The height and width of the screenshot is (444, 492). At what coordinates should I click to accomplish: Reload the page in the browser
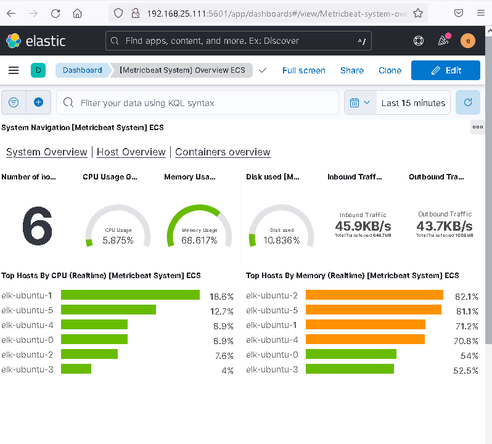pyautogui.click(x=55, y=14)
